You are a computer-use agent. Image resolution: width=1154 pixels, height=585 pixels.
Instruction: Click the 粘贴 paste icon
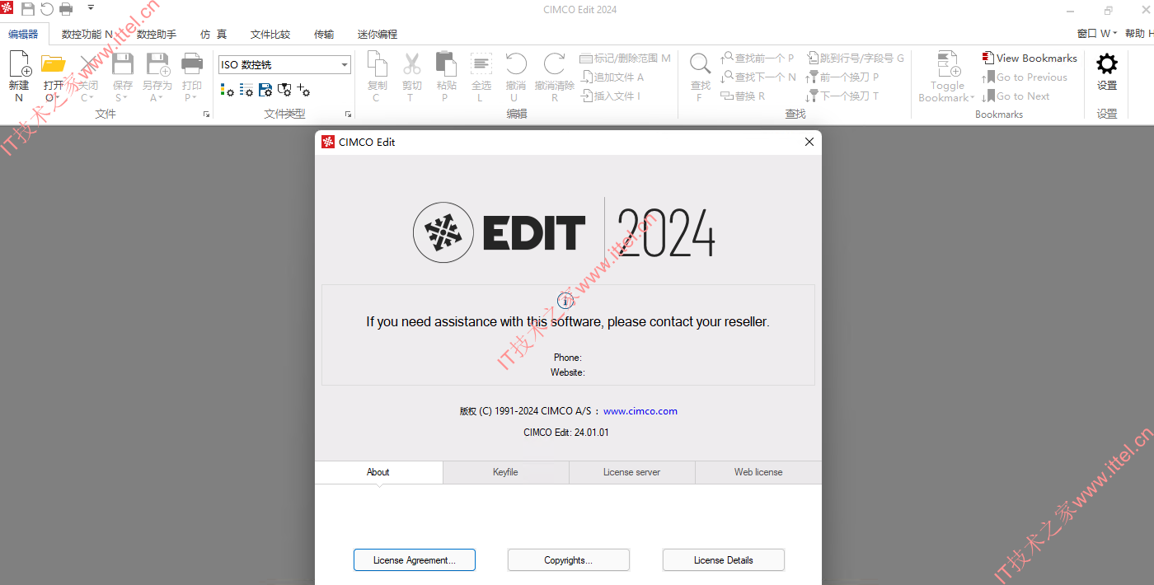[x=446, y=64]
